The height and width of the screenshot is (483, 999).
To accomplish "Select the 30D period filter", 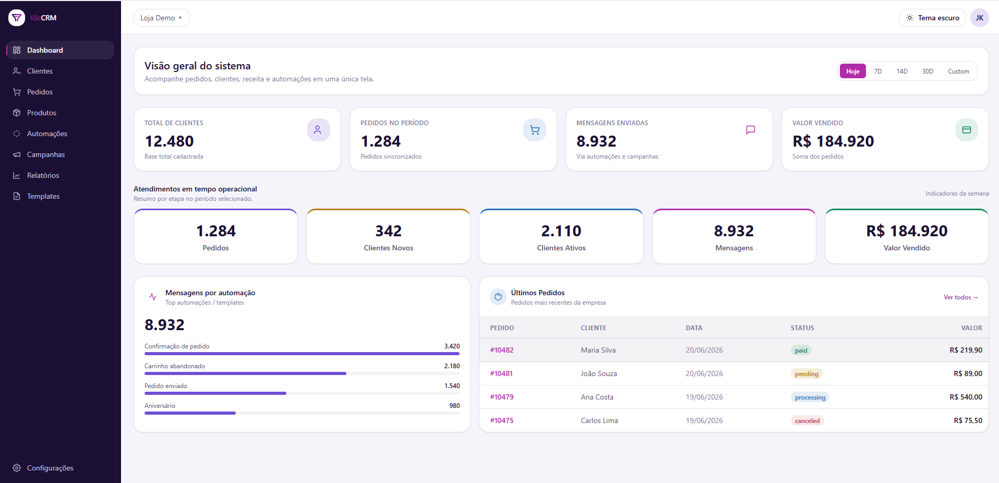I will tap(928, 71).
